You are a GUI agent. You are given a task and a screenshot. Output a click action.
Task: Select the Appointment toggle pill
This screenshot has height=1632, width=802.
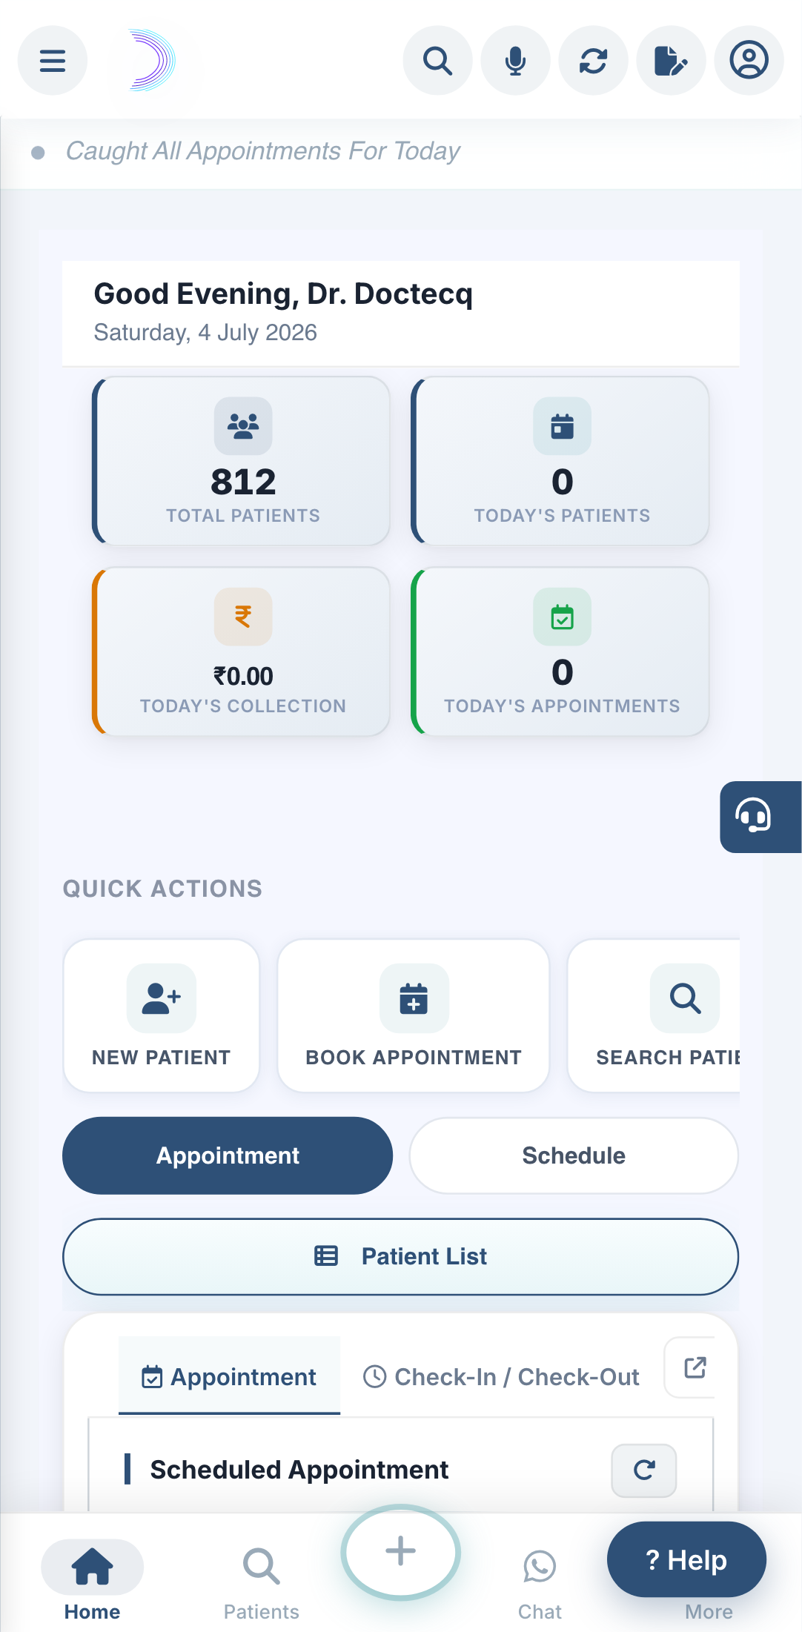[x=228, y=1155]
